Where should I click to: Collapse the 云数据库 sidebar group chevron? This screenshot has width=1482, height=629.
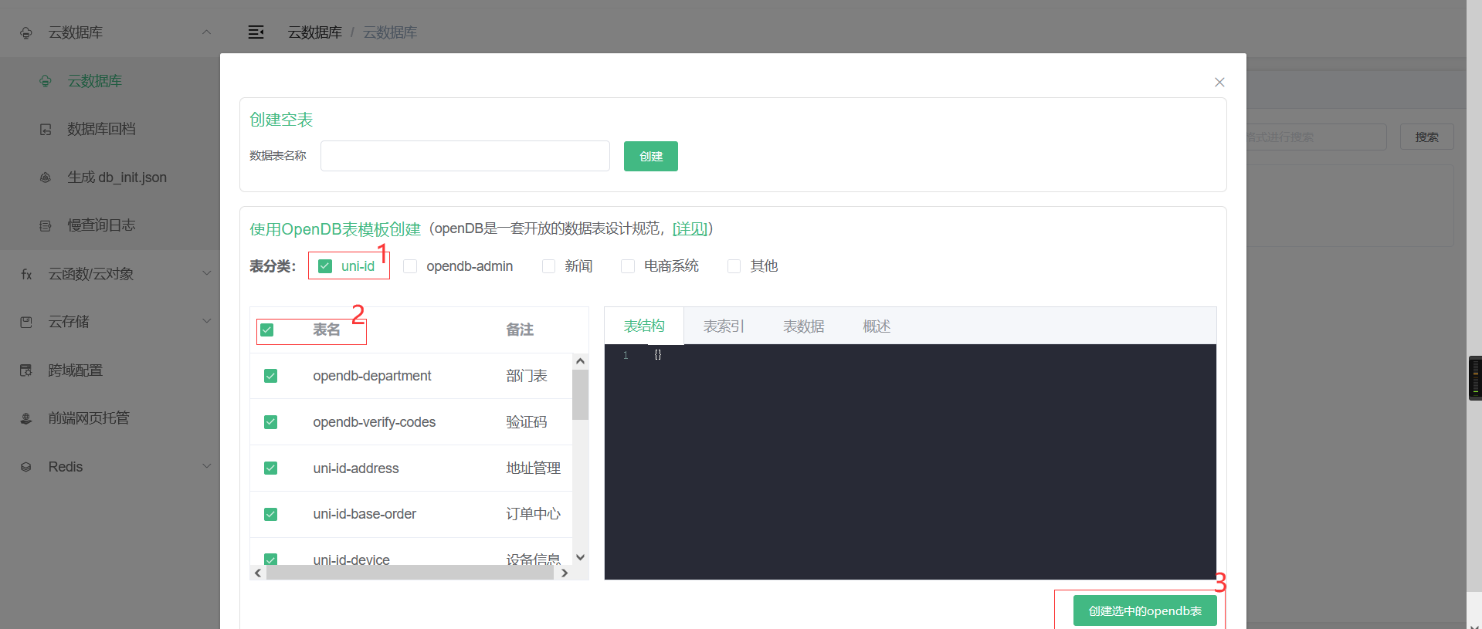click(x=206, y=32)
